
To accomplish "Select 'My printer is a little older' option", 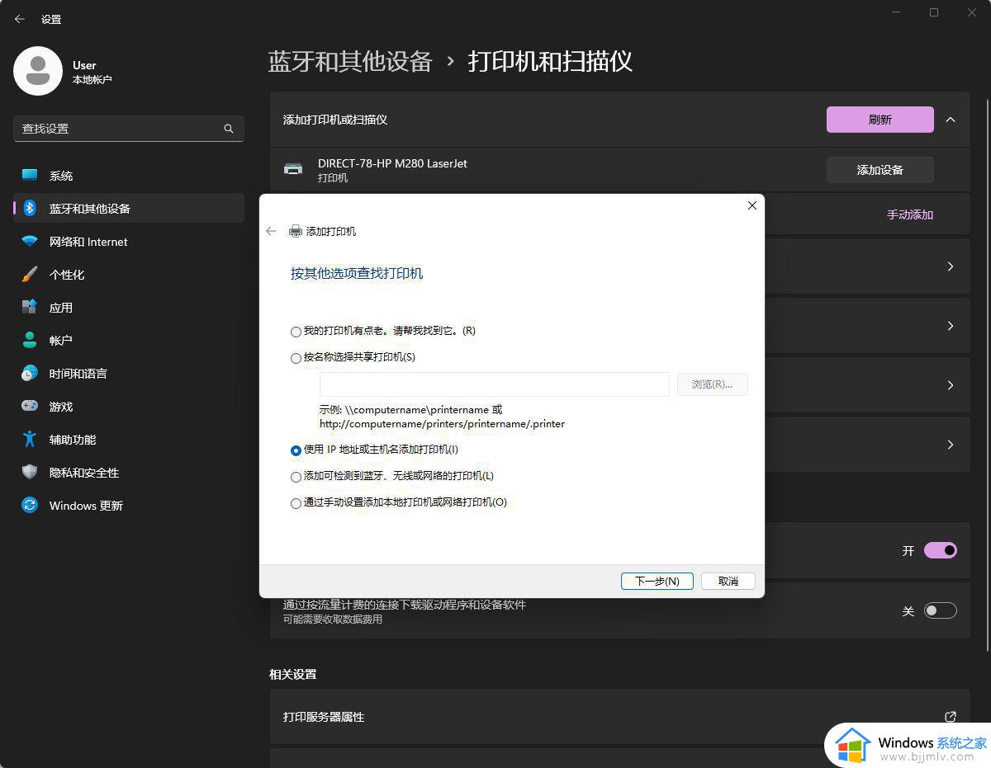I will (383, 331).
